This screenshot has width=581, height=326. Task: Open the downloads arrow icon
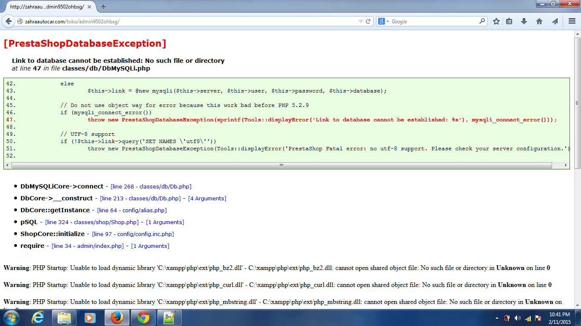524,21
